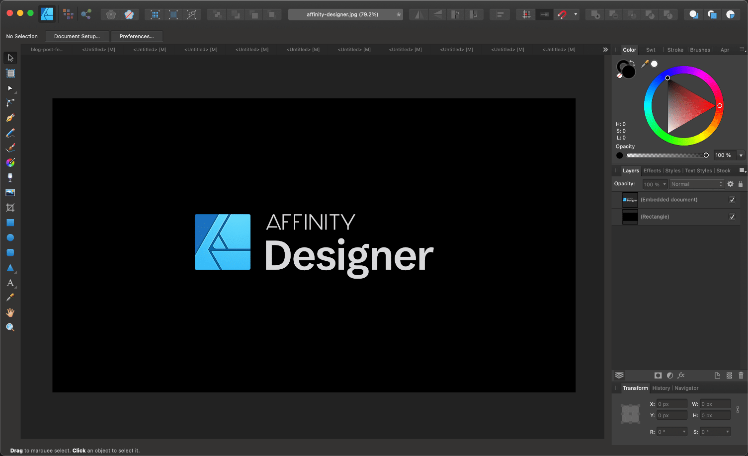Open the rotation R value dropdown
Screen dimensions: 748x456
point(684,432)
